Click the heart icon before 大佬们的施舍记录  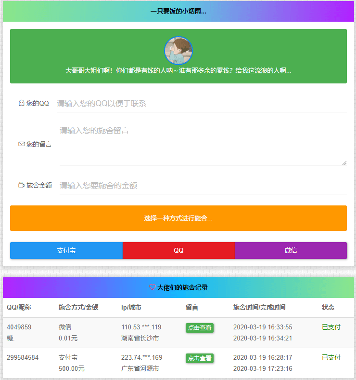coord(153,287)
